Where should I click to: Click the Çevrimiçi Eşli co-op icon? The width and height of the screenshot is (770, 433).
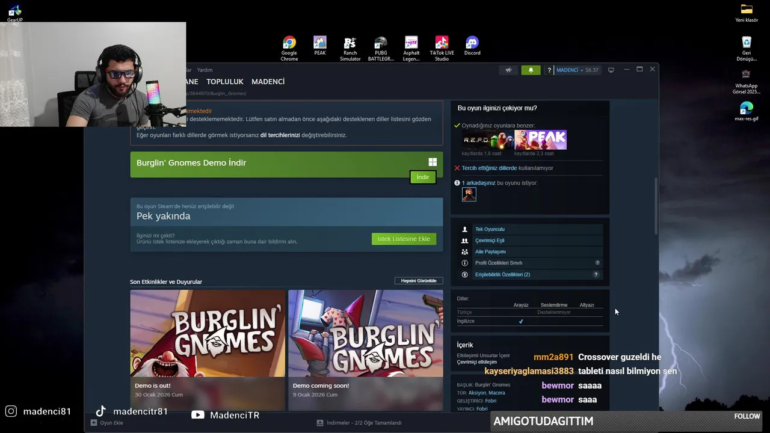click(464, 241)
